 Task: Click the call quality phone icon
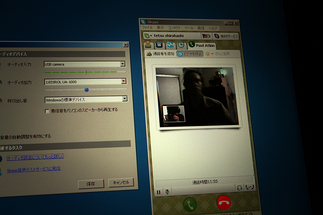tap(250, 187)
